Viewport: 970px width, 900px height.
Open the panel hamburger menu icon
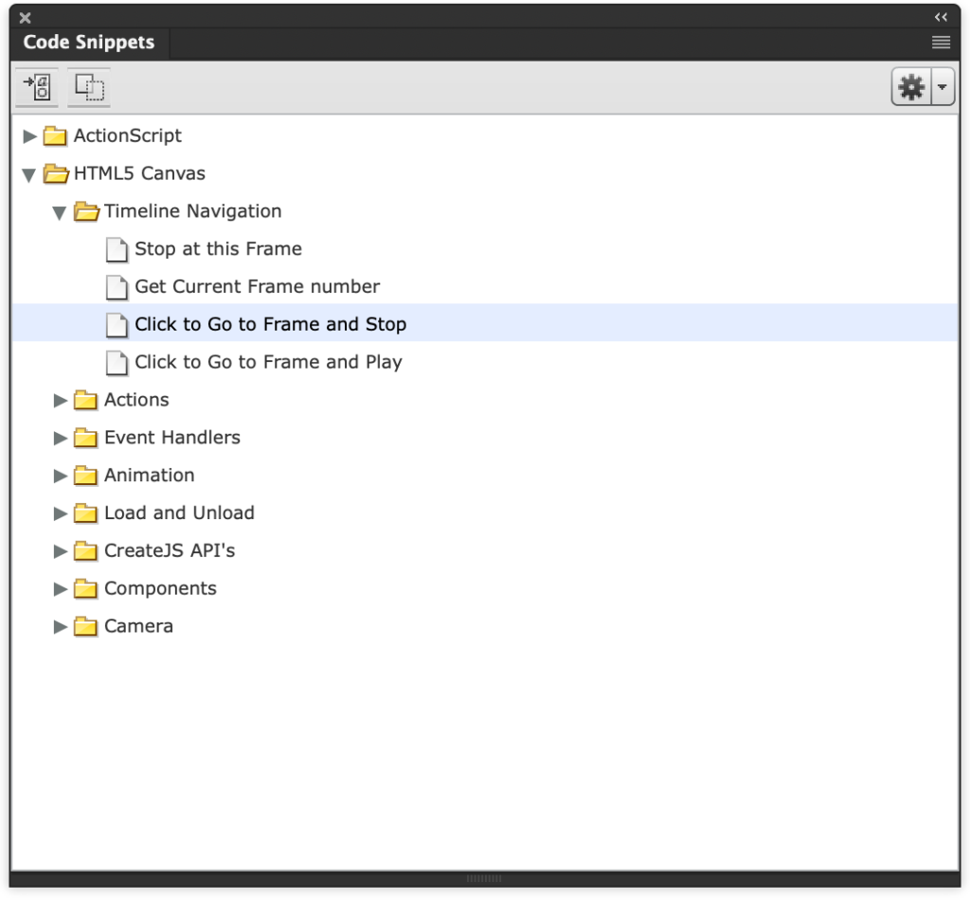coord(941,43)
